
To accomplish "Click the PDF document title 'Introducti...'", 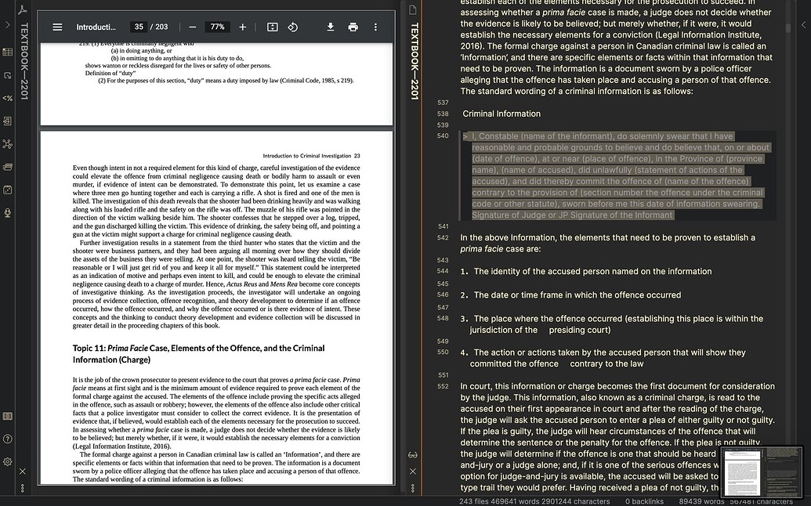I will [96, 27].
